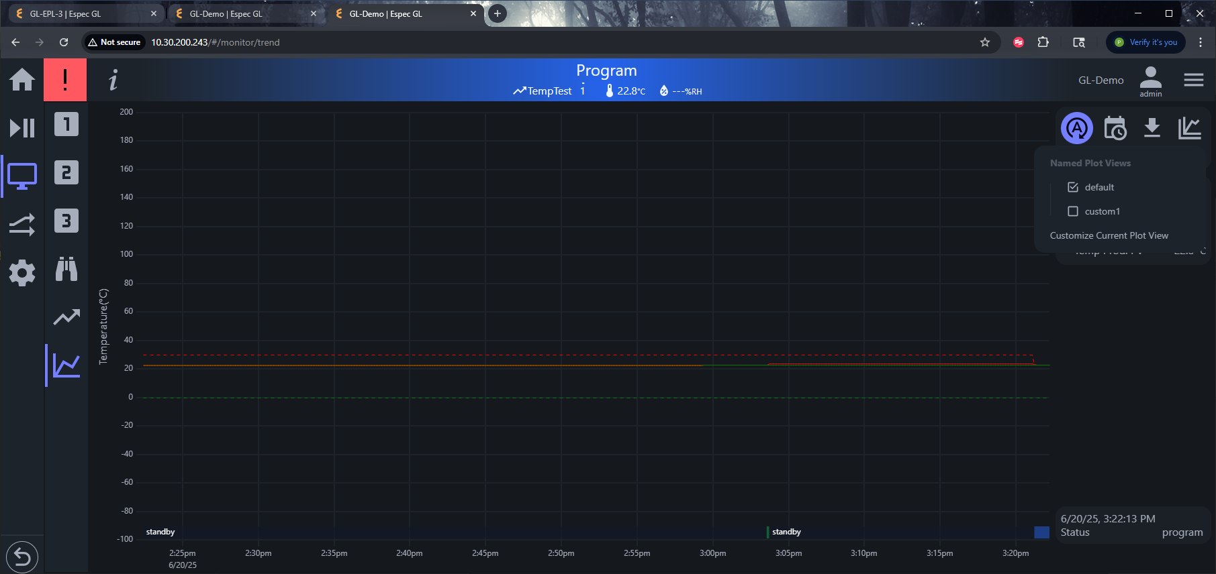Select loop number 2 icon
This screenshot has width=1216, height=574.
[x=66, y=172]
